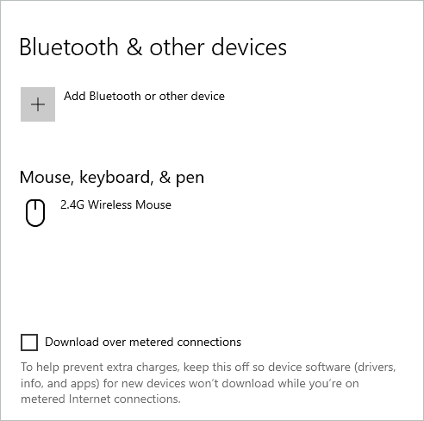Click the words 'Wireless Mouse' in device list

coord(129,204)
